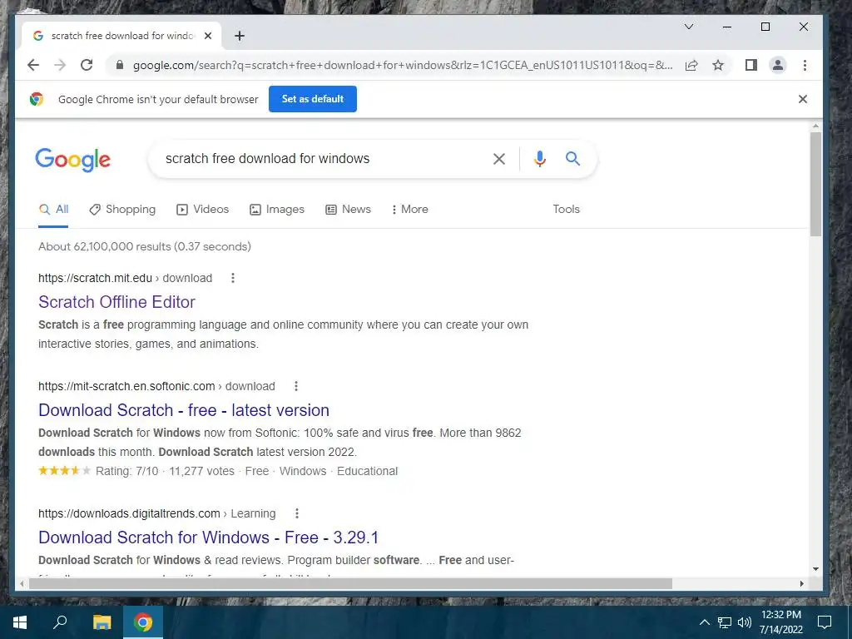Viewport: 852px width, 639px height.
Task: Click the Google logo
Action: (x=73, y=160)
